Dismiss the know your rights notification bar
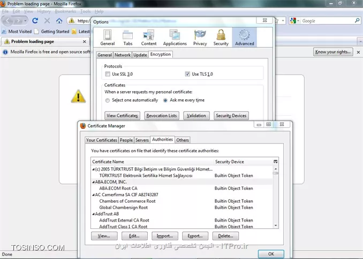 tap(358, 52)
